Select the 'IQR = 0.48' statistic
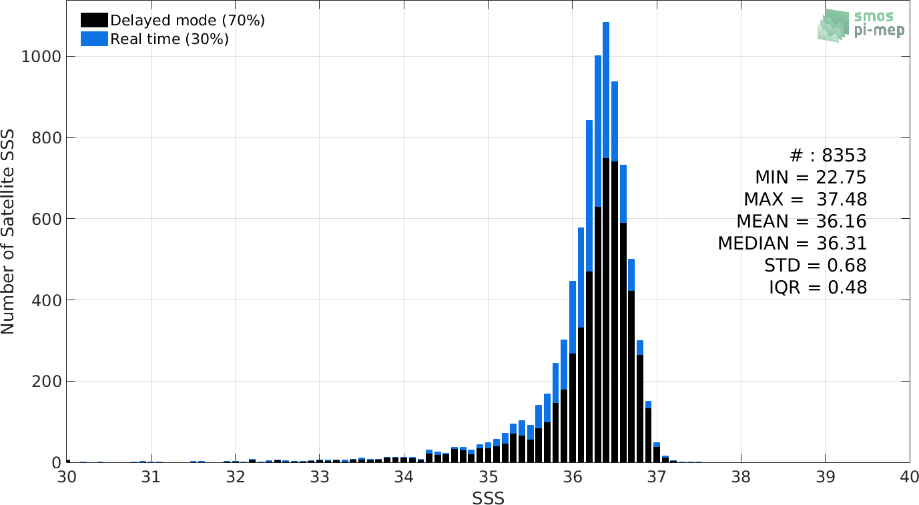Screen dimensions: 919x505 pos(818,288)
